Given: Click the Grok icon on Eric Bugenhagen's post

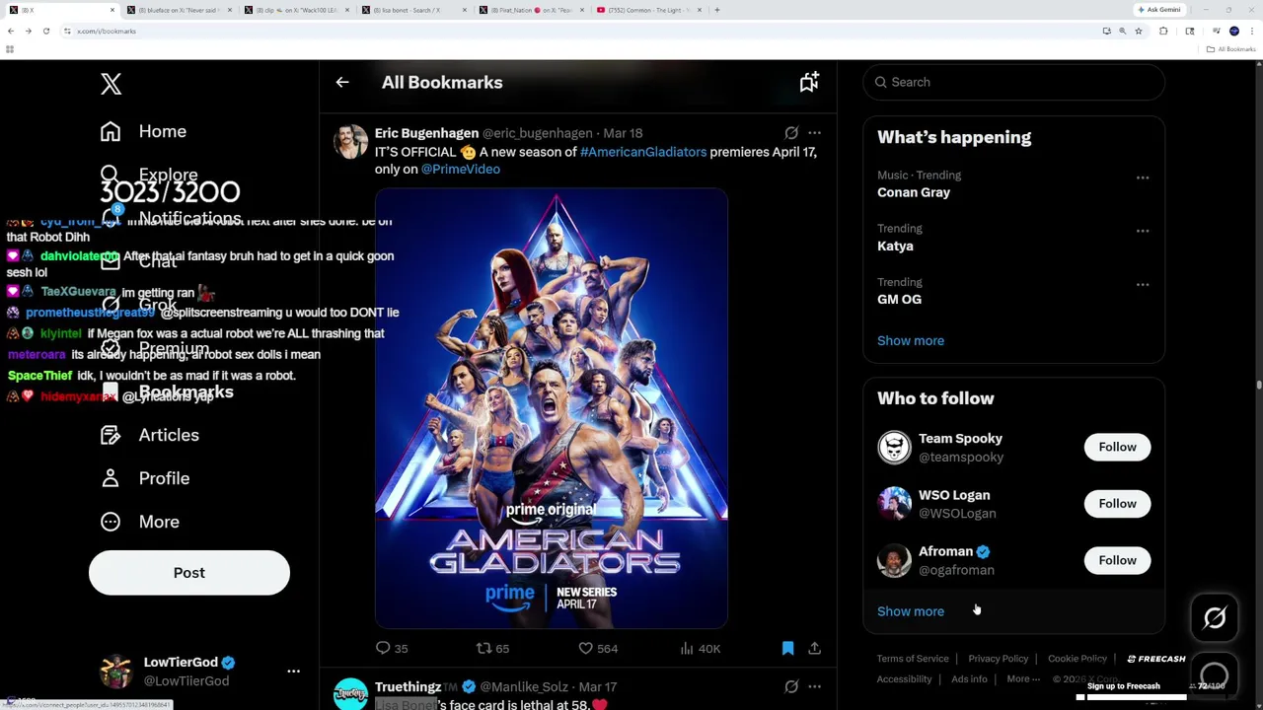Looking at the screenshot, I should click(791, 133).
